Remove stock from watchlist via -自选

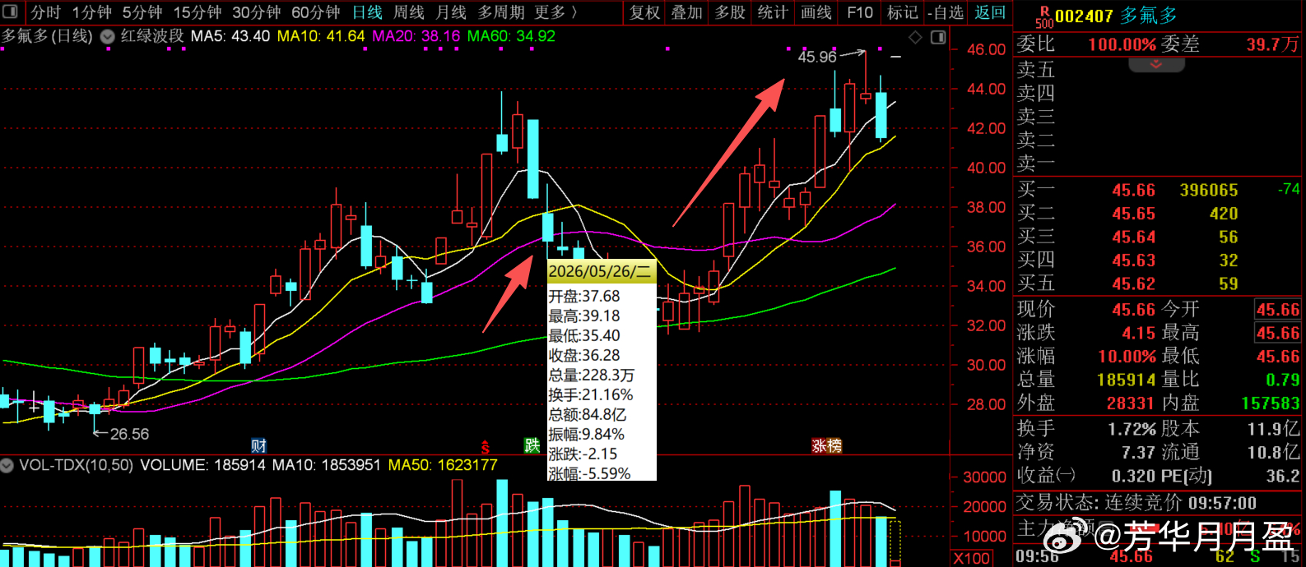tap(946, 12)
